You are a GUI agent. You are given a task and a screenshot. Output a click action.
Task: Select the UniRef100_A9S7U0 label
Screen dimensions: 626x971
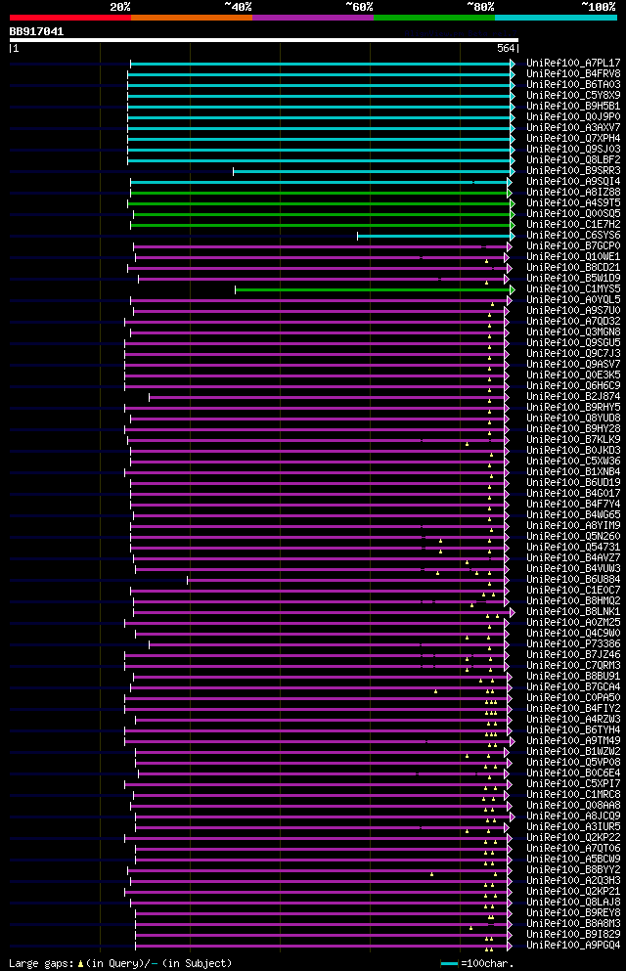point(573,310)
